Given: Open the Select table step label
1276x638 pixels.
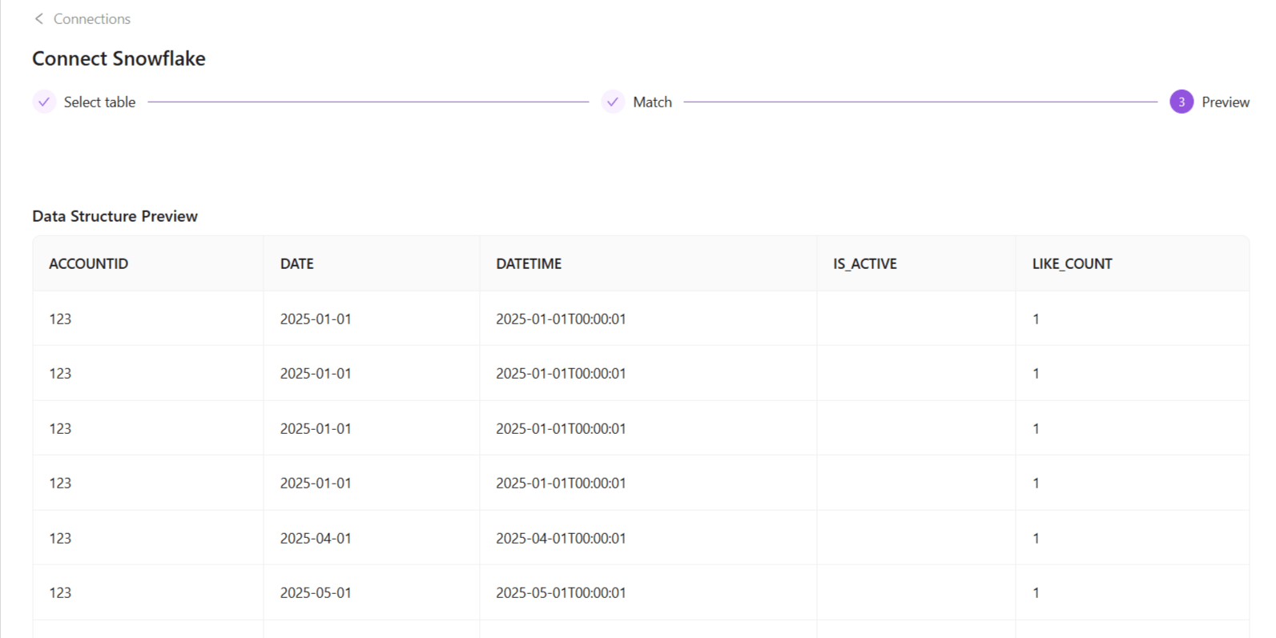Looking at the screenshot, I should (x=99, y=102).
